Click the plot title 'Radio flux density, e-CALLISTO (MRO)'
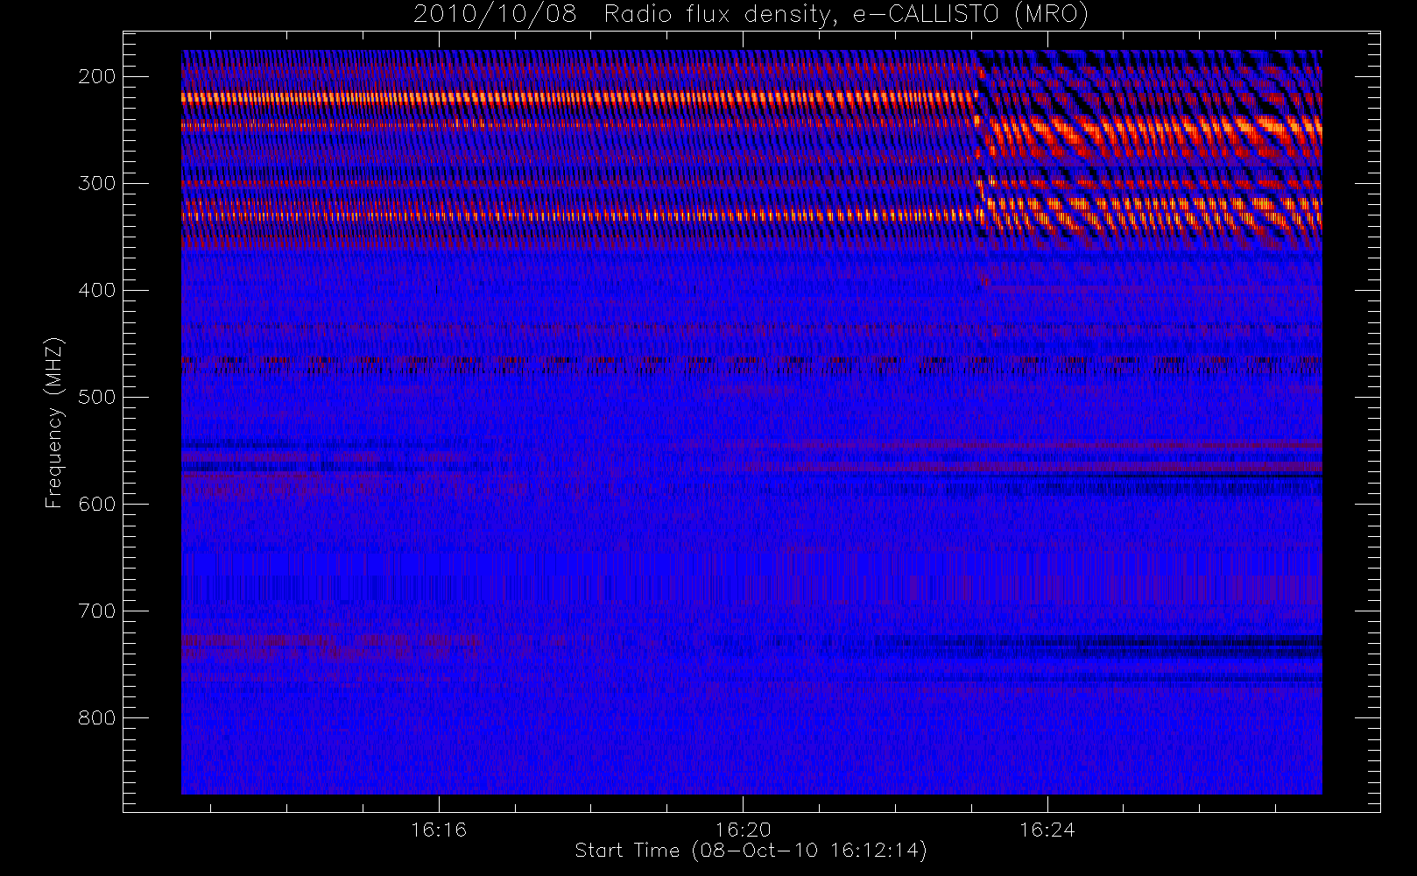 click(846, 15)
